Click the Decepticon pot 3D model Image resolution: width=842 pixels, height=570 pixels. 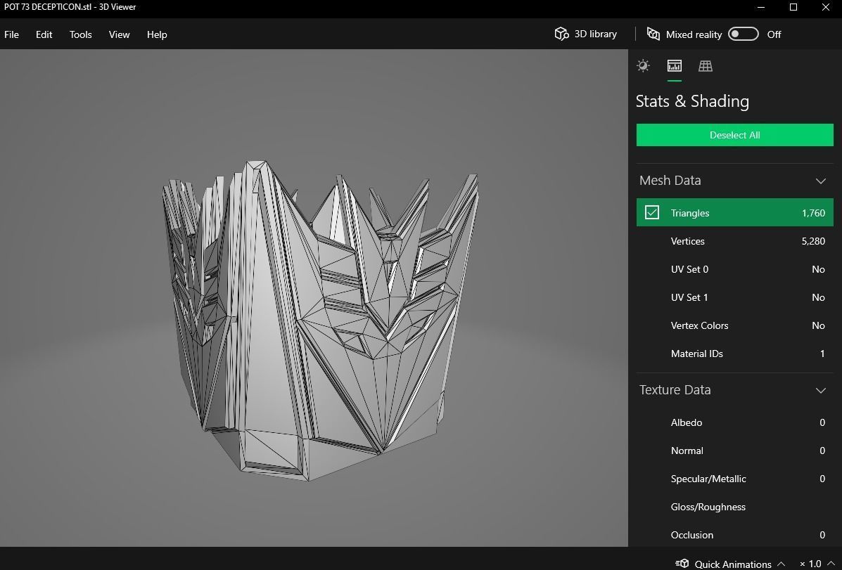(320, 320)
